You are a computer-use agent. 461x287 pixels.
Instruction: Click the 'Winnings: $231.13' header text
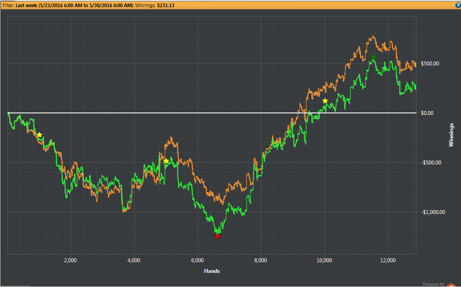click(x=155, y=5)
